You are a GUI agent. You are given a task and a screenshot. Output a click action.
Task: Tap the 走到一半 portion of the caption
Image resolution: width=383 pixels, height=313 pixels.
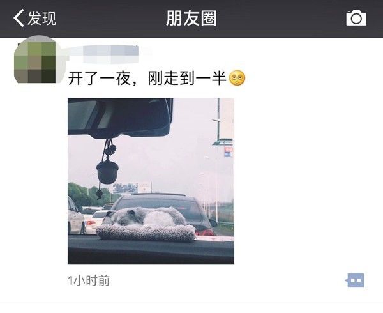pos(195,78)
